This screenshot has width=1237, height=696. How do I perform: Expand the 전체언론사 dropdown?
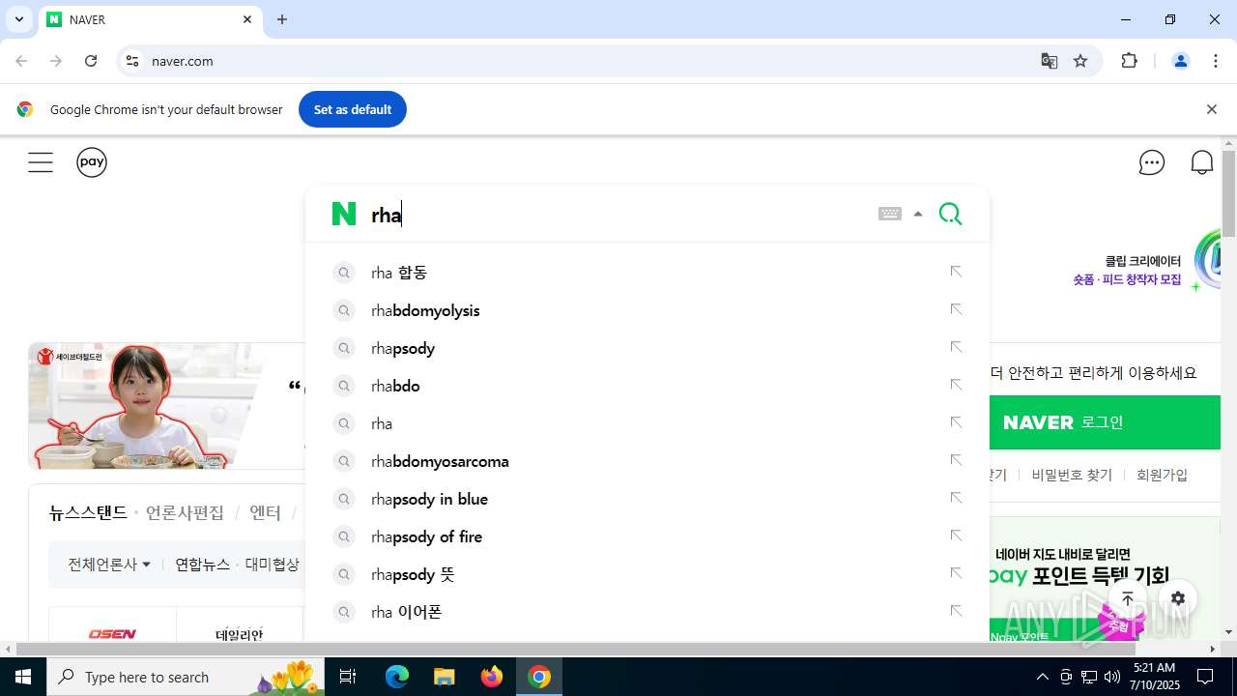point(109,564)
